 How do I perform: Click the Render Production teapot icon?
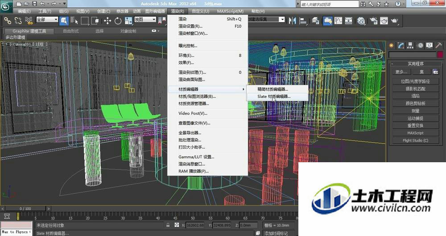point(395,20)
